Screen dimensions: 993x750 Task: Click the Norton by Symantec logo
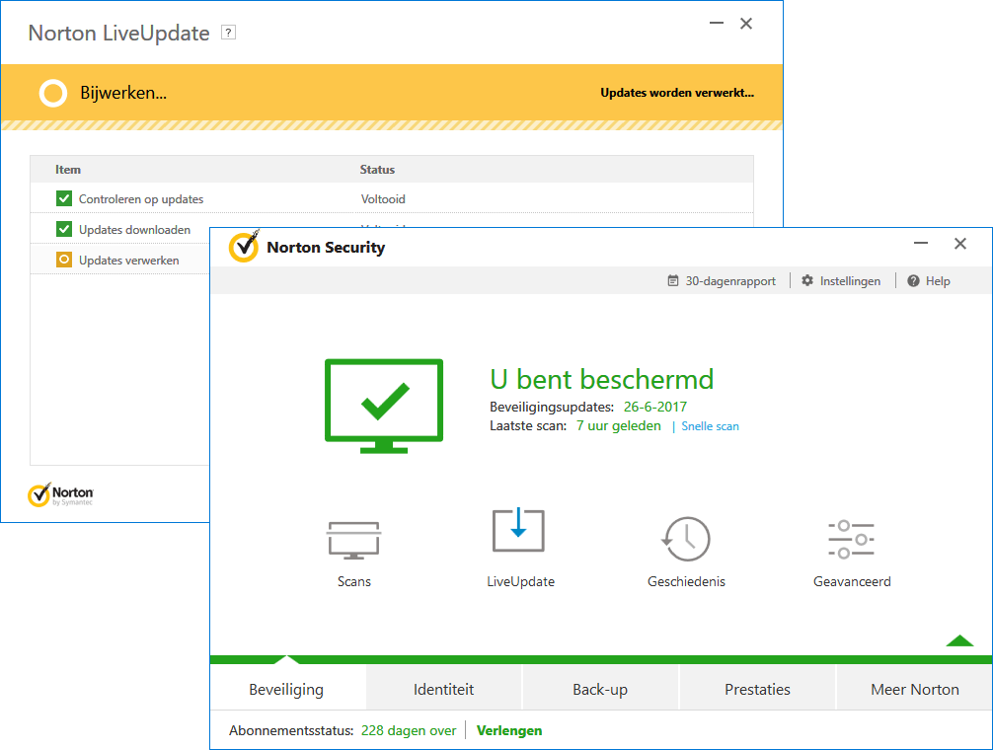click(61, 495)
